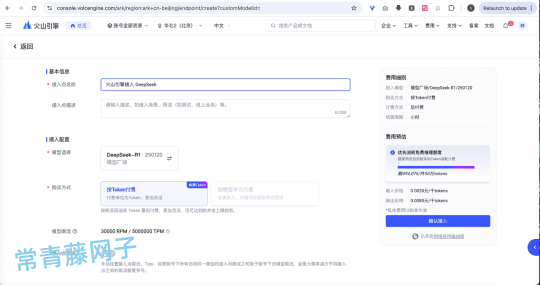Open the notifications bell
Viewport: 540px width, 285px height.
point(505,25)
